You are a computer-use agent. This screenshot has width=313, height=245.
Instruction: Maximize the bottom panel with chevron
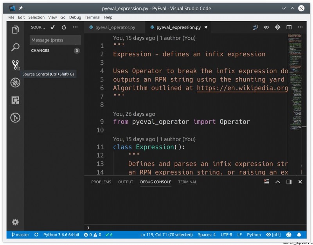point(278,182)
